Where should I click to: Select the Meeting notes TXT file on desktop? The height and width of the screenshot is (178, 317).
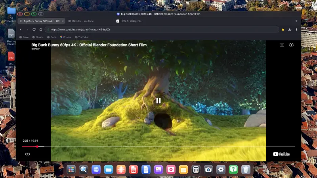click(x=11, y=37)
